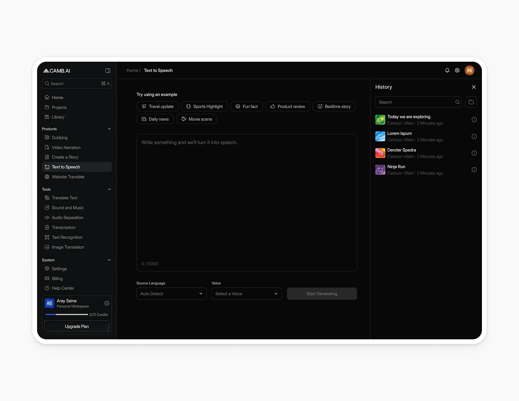Click the notifications bell icon
This screenshot has height=401, width=519.
point(447,70)
